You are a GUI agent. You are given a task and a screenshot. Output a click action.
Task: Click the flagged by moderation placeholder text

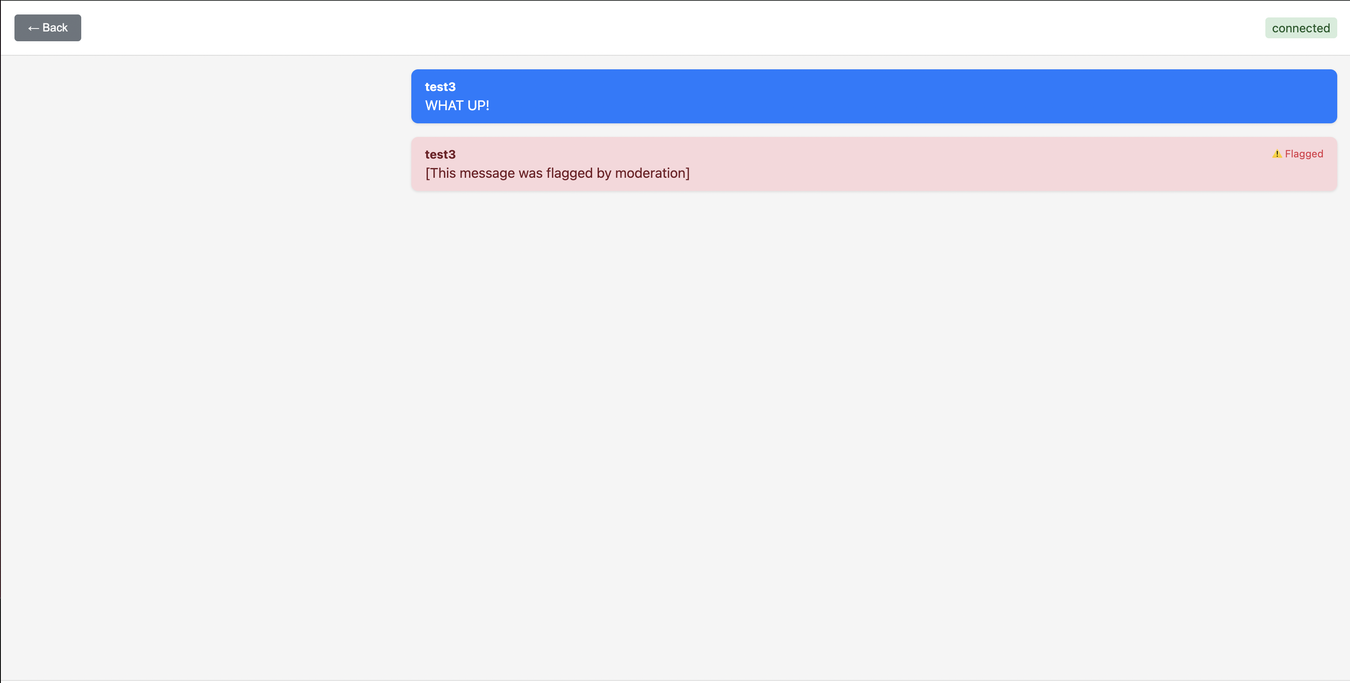(557, 173)
